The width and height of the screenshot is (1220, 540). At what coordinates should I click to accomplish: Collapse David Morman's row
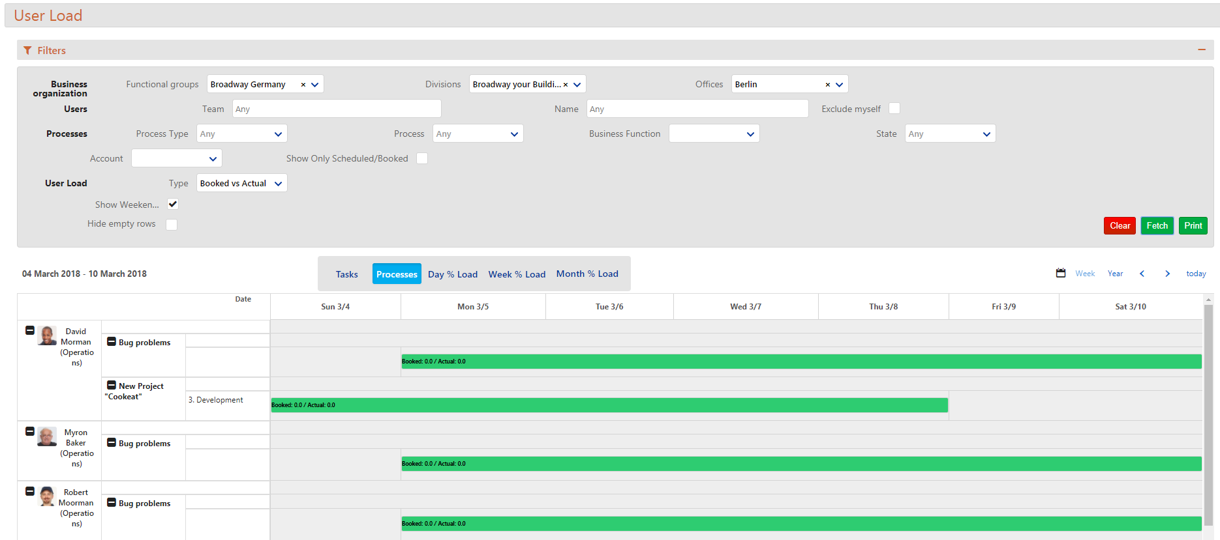30,330
